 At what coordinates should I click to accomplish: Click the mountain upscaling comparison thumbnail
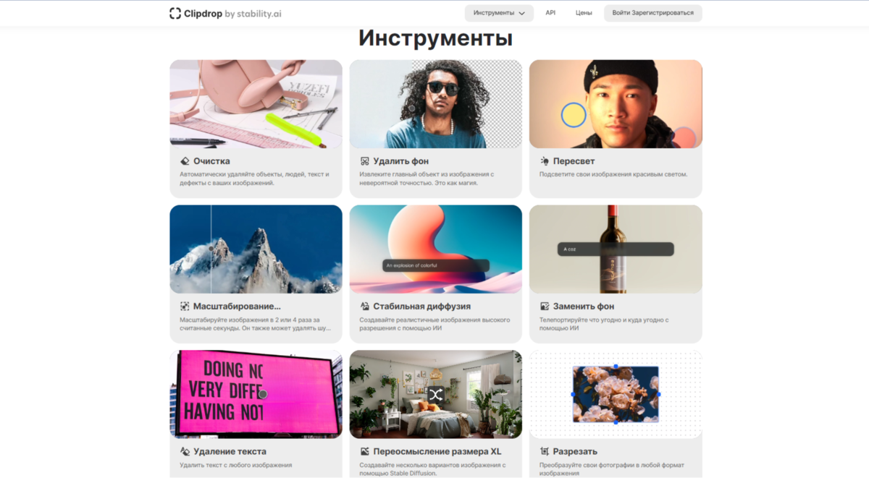tap(256, 249)
